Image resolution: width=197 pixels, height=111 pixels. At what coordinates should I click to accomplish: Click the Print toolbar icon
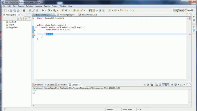18,10
